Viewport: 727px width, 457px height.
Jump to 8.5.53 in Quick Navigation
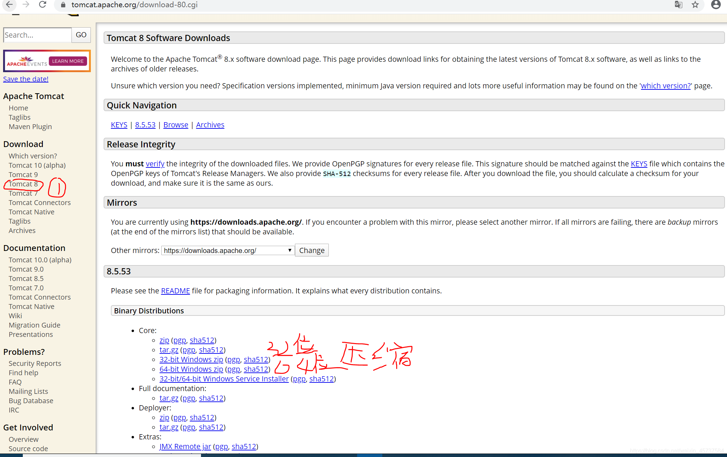(x=145, y=125)
